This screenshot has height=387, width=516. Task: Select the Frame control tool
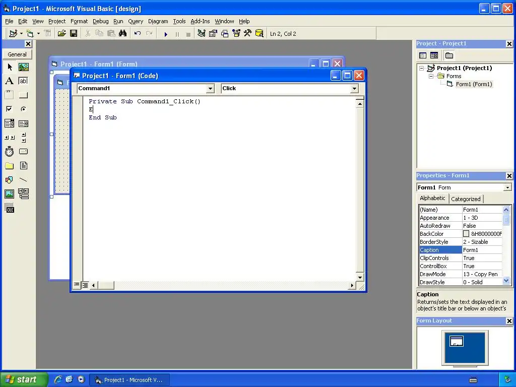[10, 95]
